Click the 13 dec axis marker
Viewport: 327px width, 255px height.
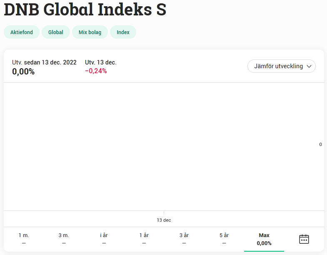coord(164,220)
